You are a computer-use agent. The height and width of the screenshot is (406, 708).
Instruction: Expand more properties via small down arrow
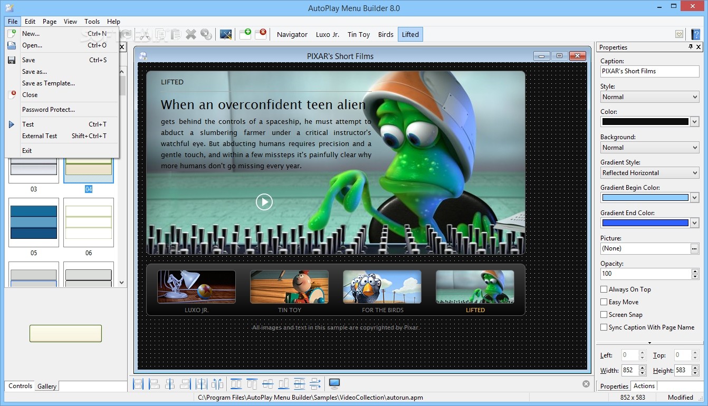[649, 343]
